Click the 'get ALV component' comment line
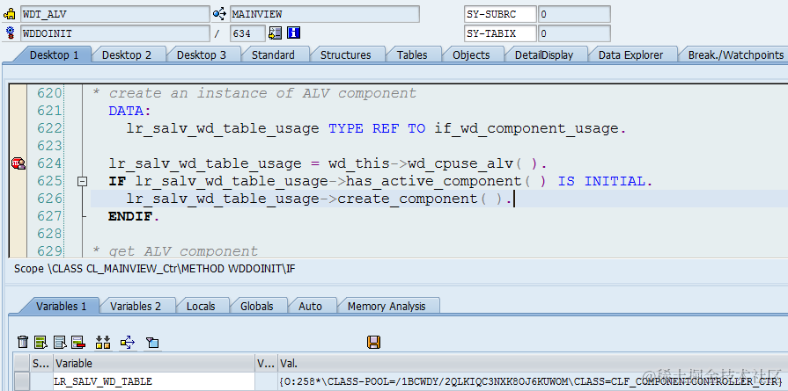This screenshot has width=788, height=391. (x=175, y=250)
